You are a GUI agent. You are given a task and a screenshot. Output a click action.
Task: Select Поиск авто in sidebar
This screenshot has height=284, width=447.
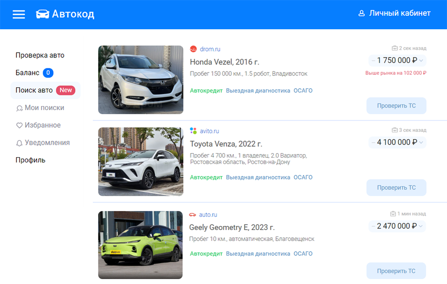[x=46, y=90]
